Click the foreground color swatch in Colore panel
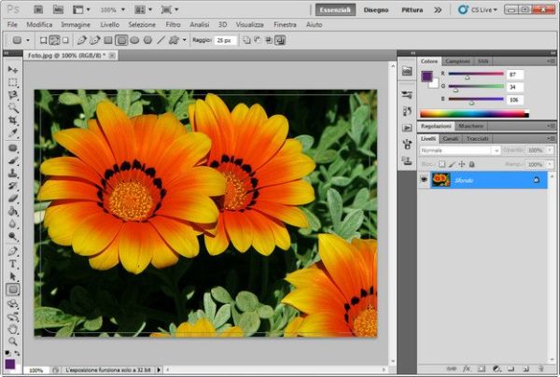 click(427, 76)
